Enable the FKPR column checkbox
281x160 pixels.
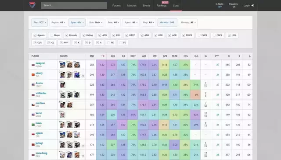(x=199, y=35)
